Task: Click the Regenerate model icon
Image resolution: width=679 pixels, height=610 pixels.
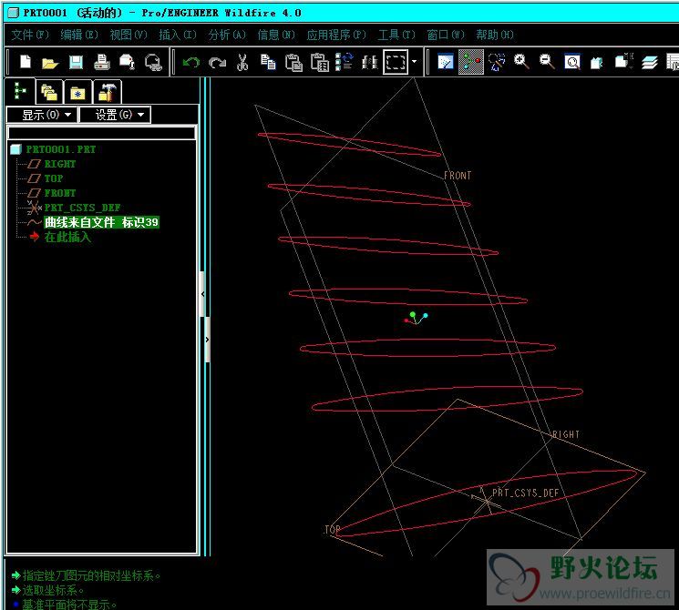Action: (x=345, y=62)
